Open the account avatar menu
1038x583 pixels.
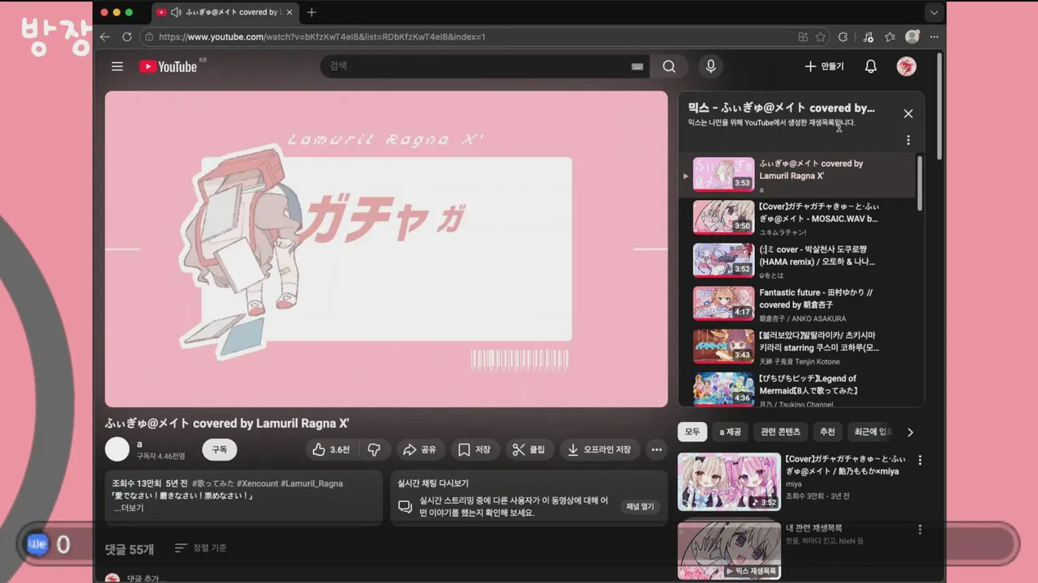pos(907,66)
